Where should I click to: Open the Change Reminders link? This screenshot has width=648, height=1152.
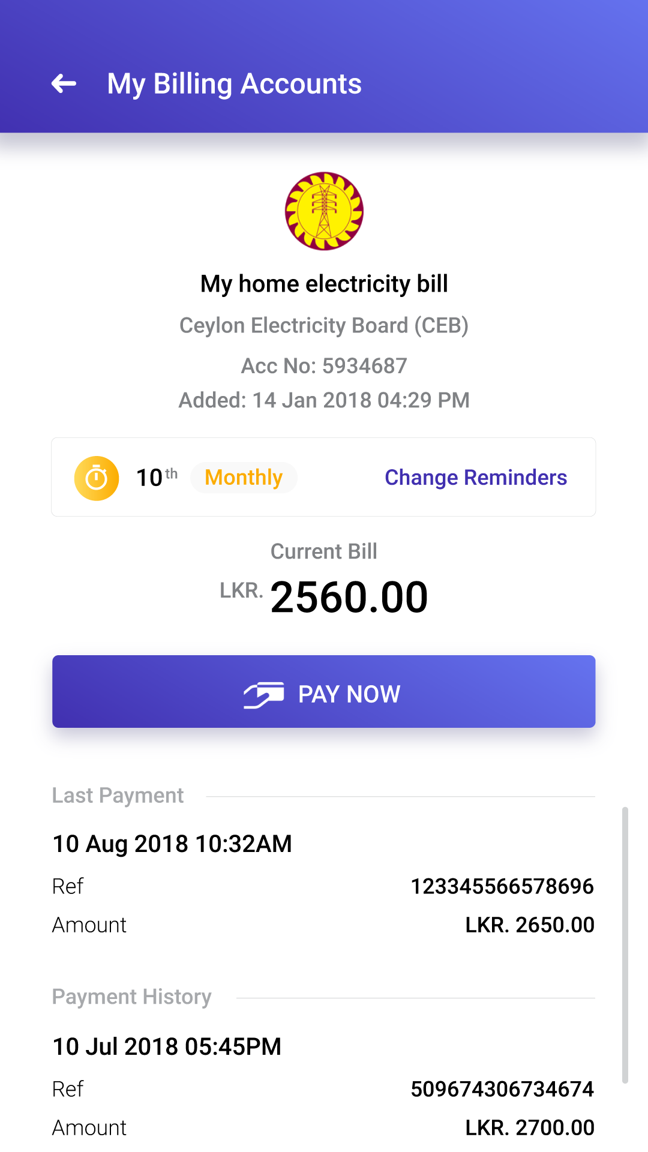(475, 478)
